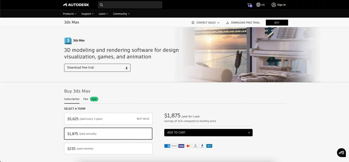The width and height of the screenshot is (349, 162).
Task: Click the black BUY button
Action: point(277,23)
